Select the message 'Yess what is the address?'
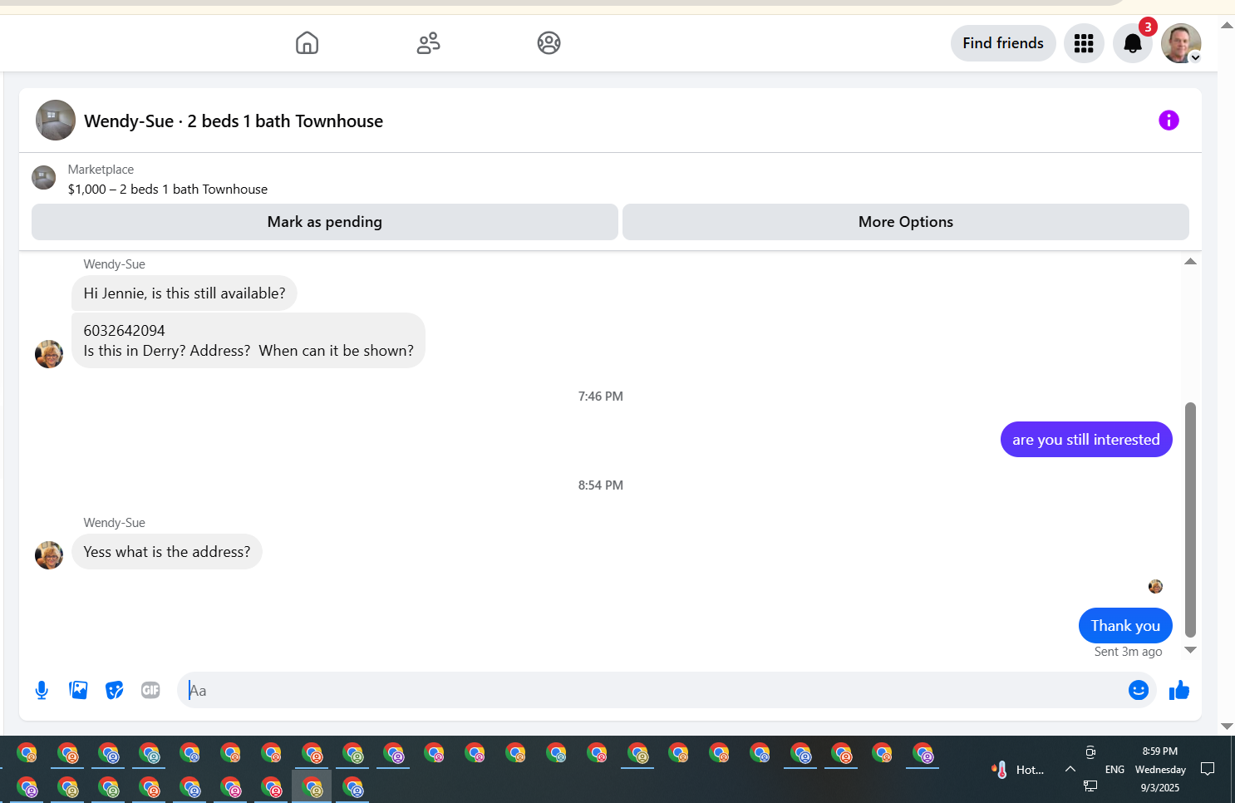This screenshot has height=803, width=1235. click(167, 552)
